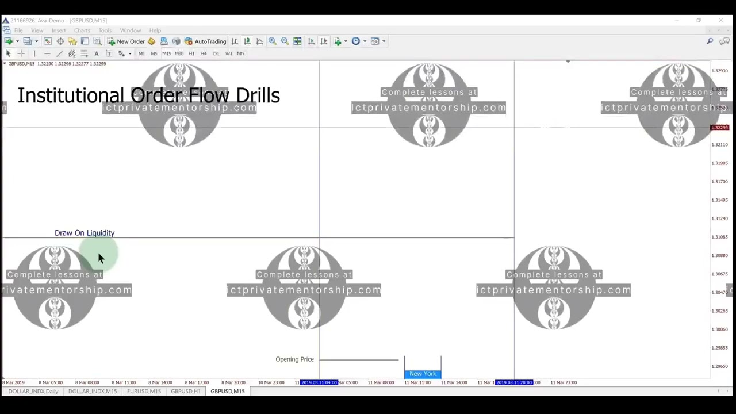Click the Zoom Out magnifier
Viewport: 736px width, 414px height.
click(x=285, y=41)
